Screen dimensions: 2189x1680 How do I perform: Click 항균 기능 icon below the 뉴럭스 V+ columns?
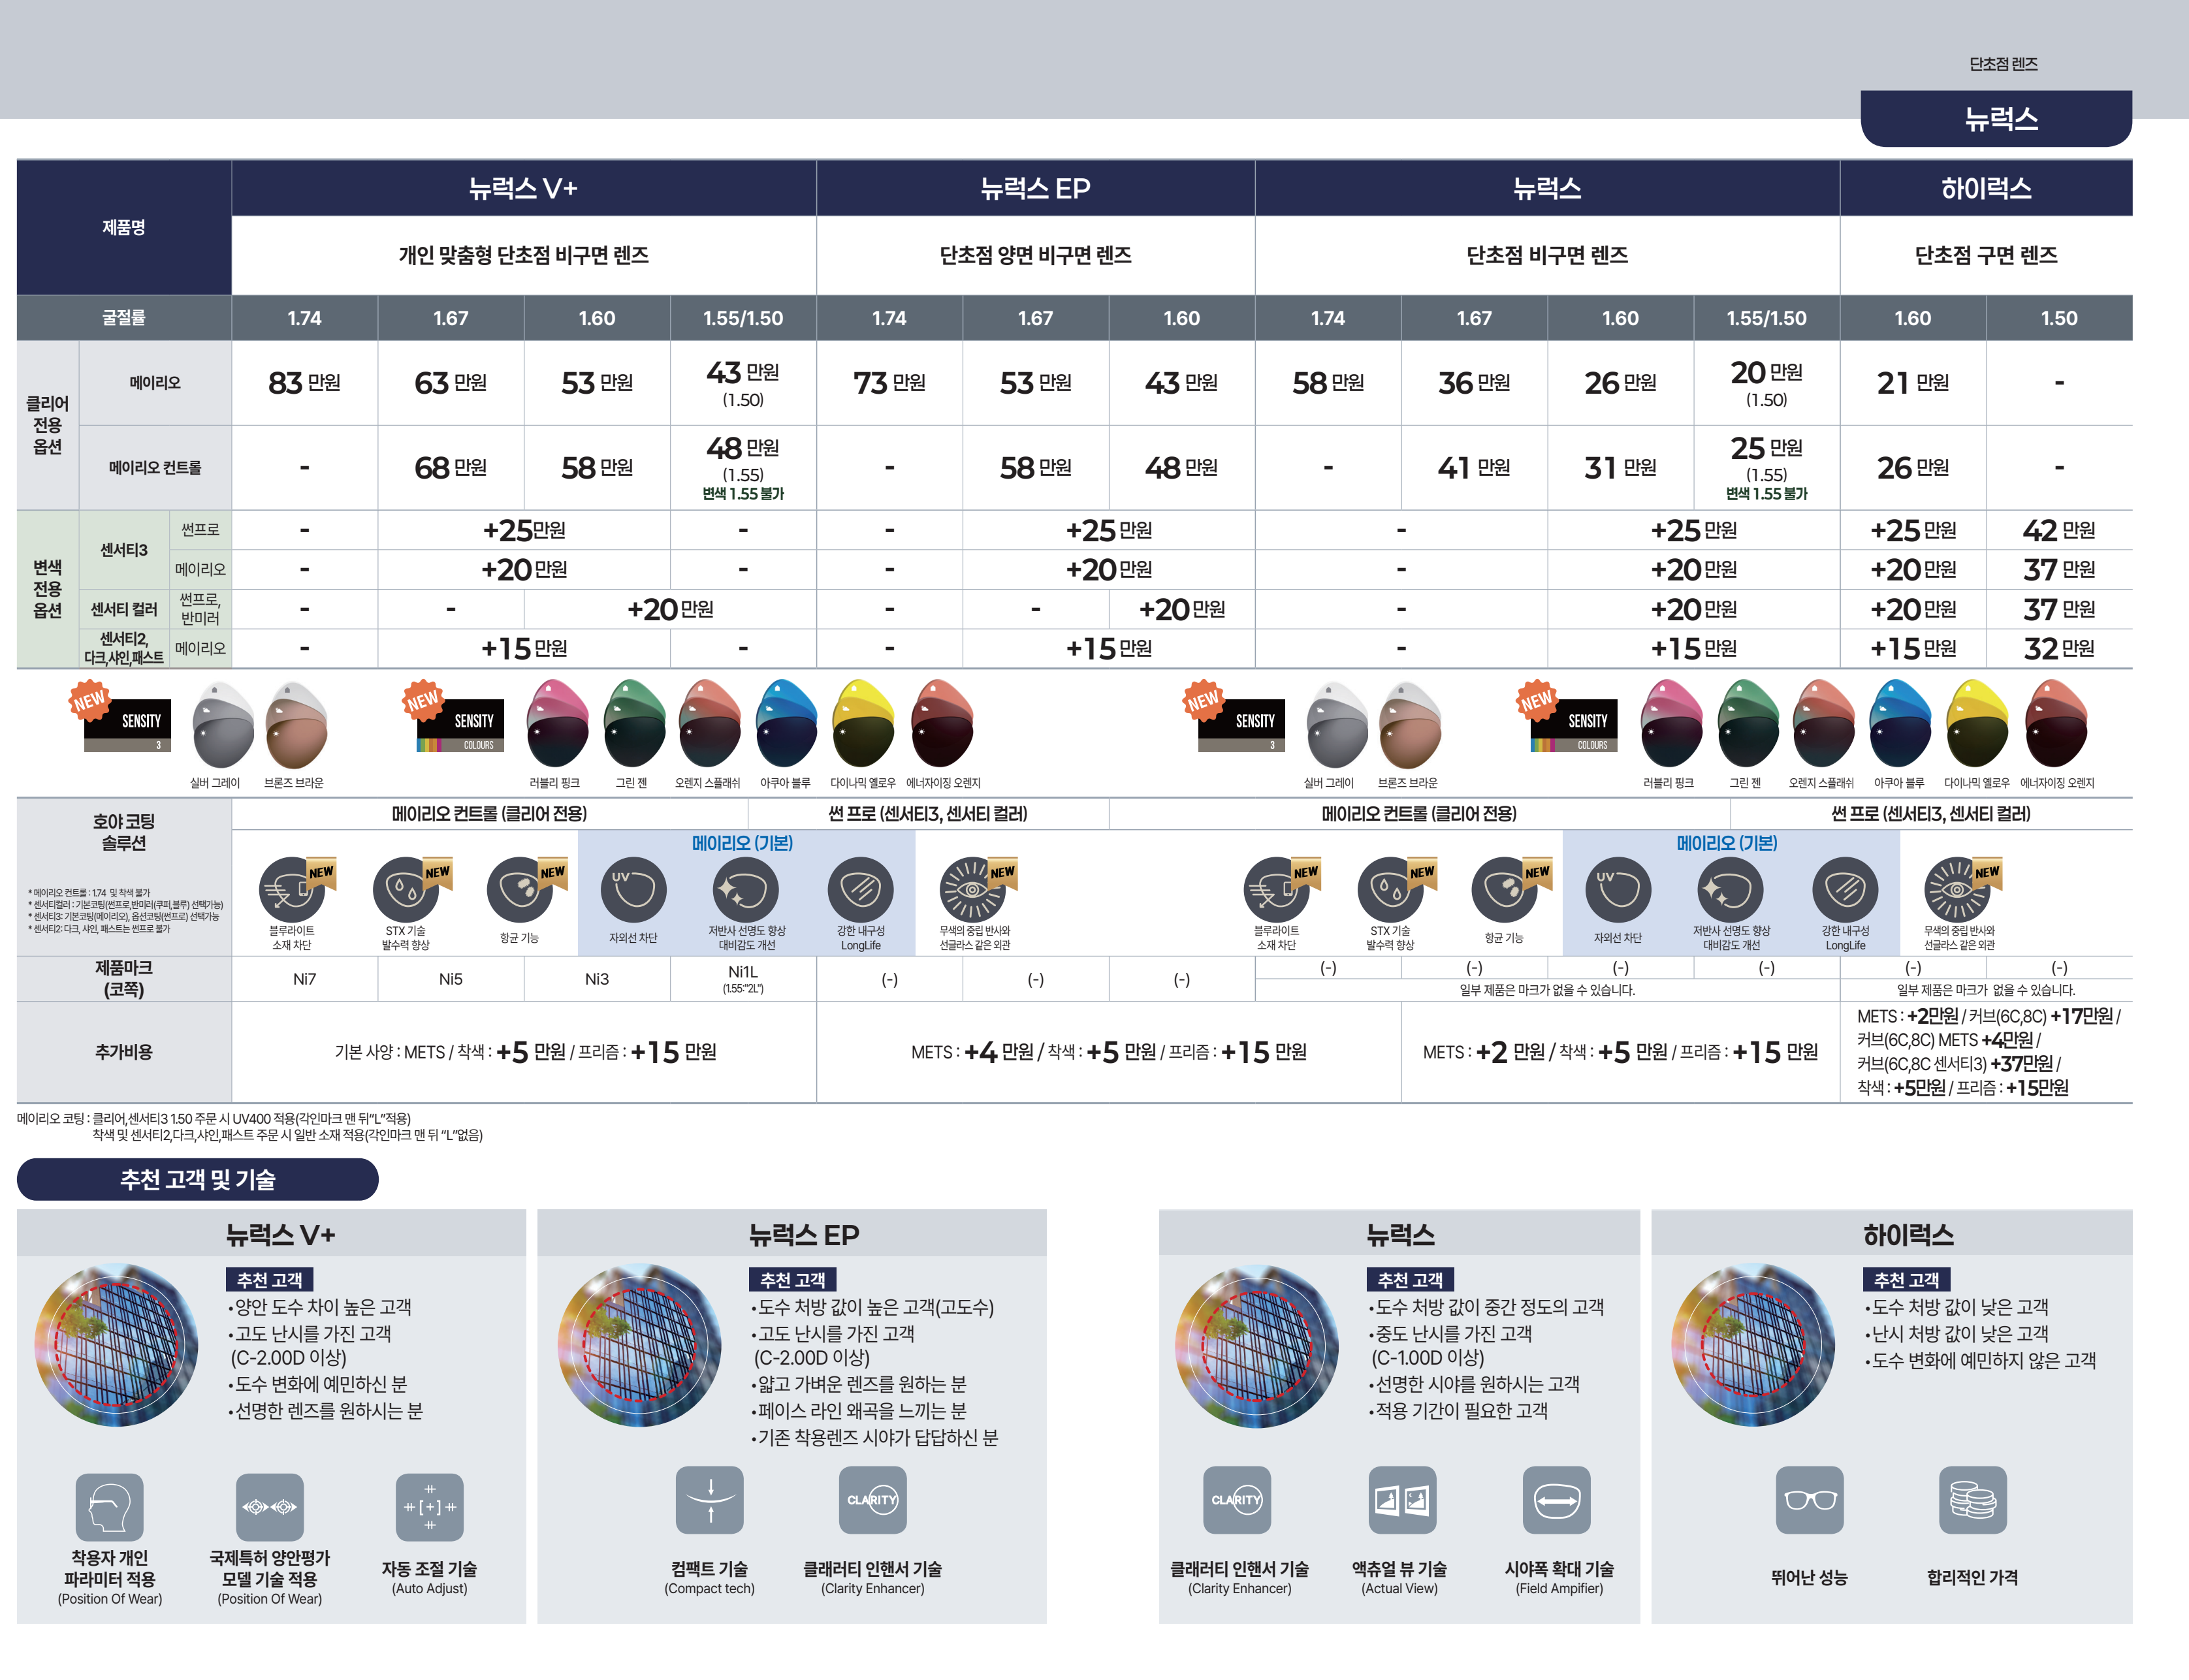click(x=520, y=889)
